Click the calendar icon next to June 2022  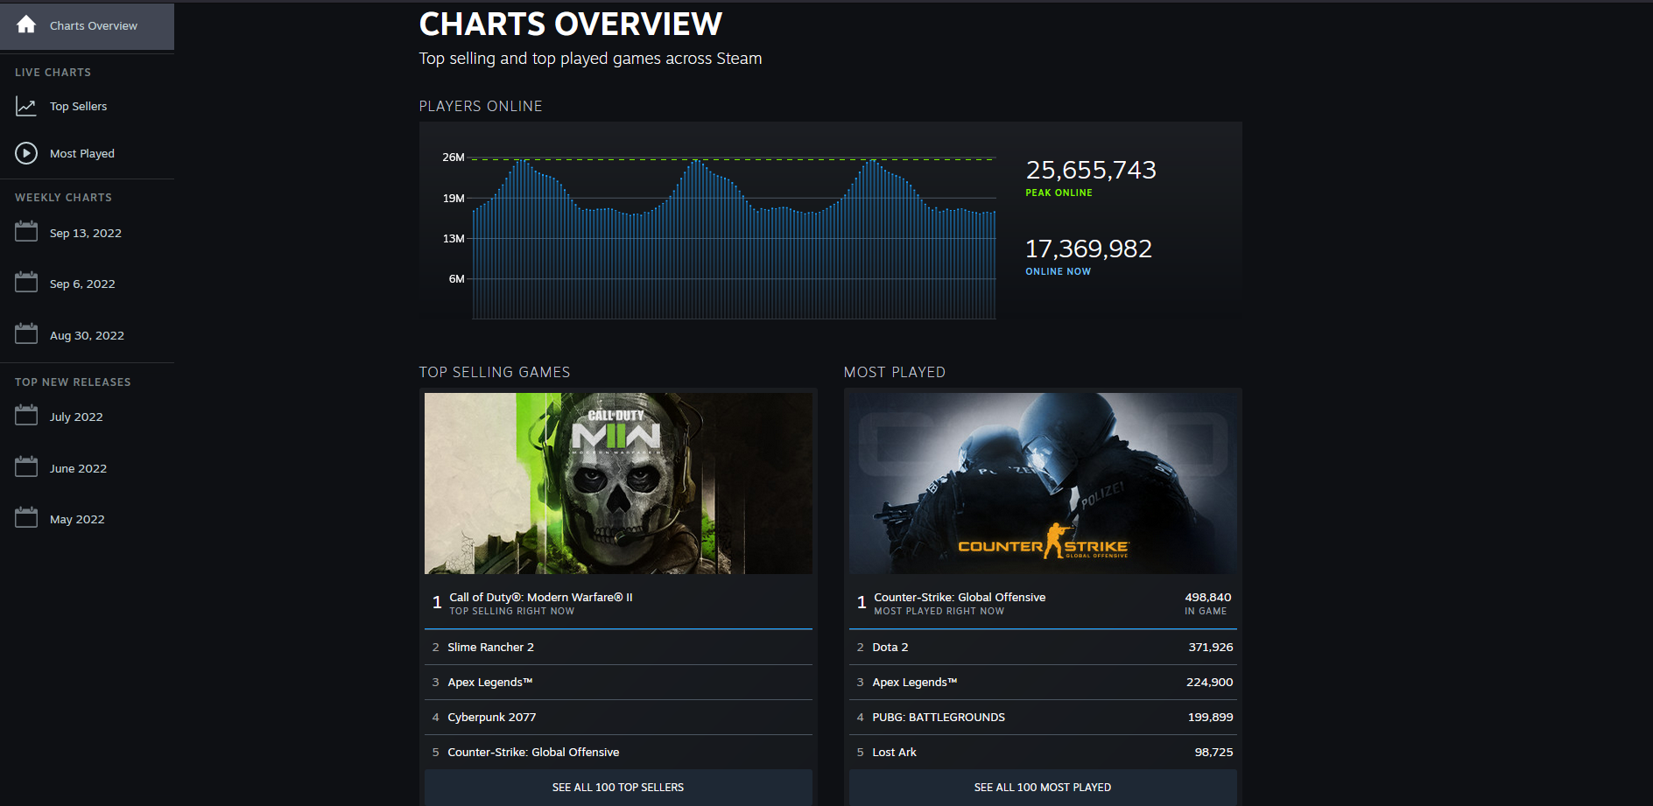(26, 467)
